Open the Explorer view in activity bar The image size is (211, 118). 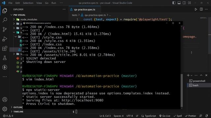5,10
